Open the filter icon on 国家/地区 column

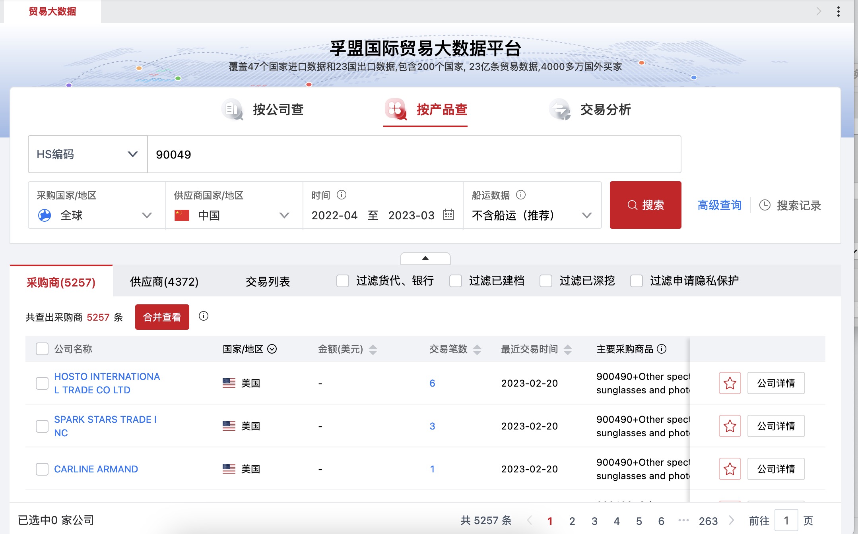click(272, 349)
